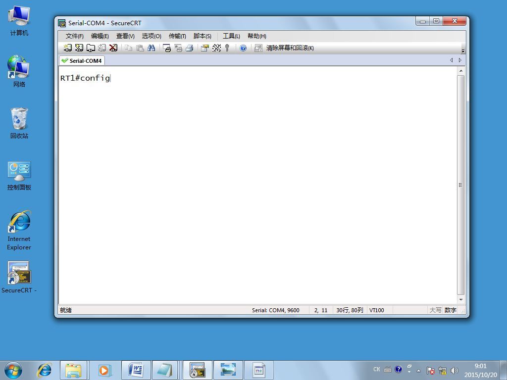Open the 编辑(E) menu
This screenshot has height=380, width=507.
[x=100, y=36]
